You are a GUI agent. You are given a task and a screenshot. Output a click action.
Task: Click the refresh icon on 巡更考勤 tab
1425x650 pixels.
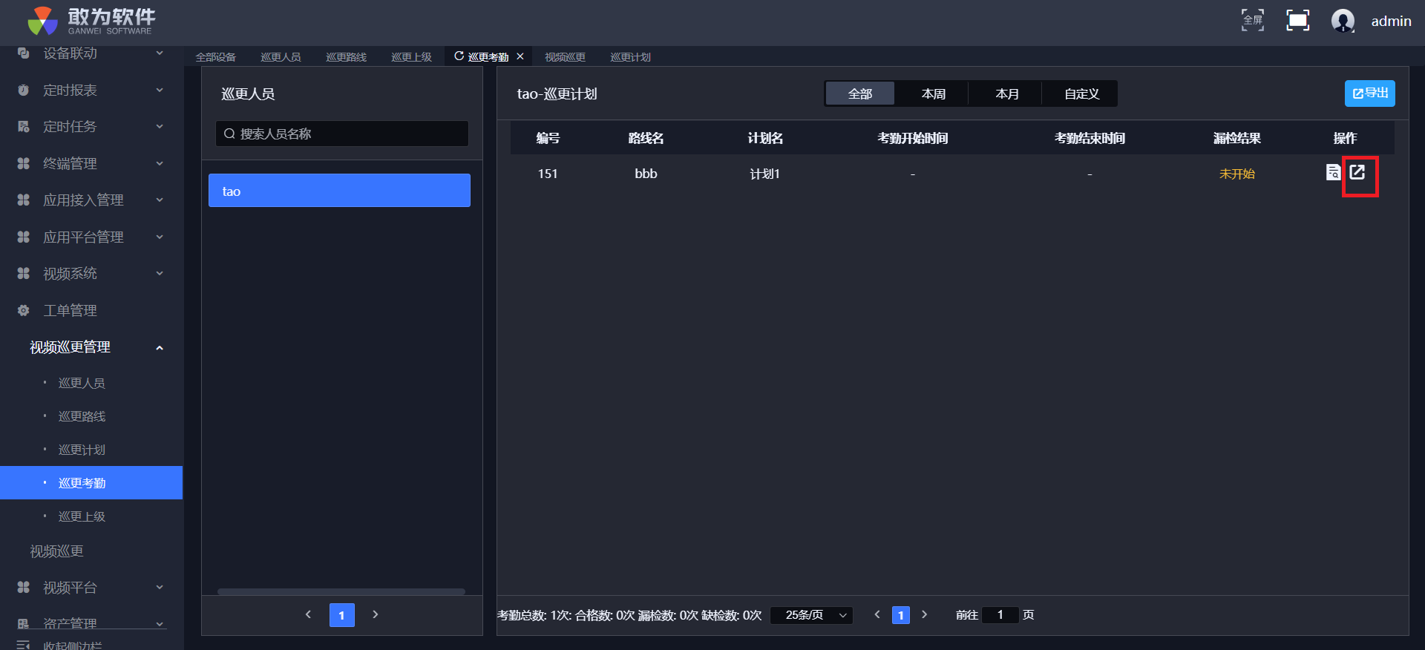click(x=459, y=56)
